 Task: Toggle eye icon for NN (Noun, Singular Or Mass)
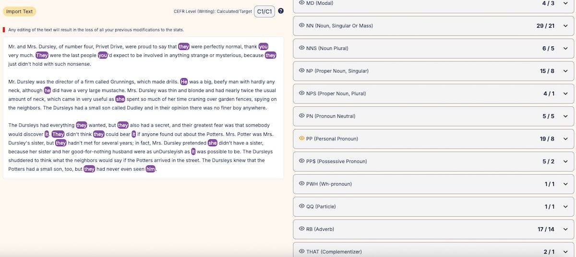coord(301,25)
